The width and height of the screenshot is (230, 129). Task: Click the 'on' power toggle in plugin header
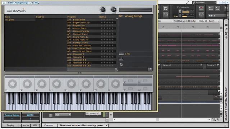[4, 3]
